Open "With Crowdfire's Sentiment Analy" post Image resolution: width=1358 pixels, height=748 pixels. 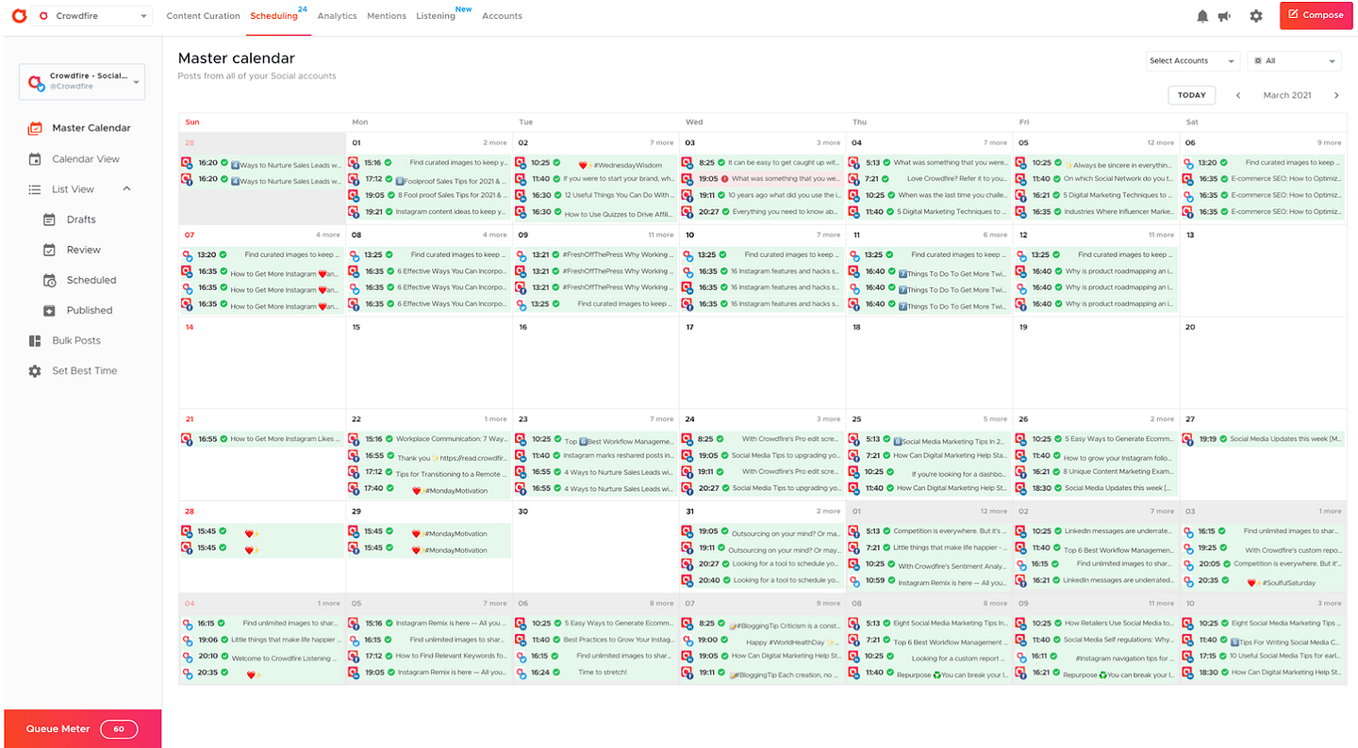(928, 565)
